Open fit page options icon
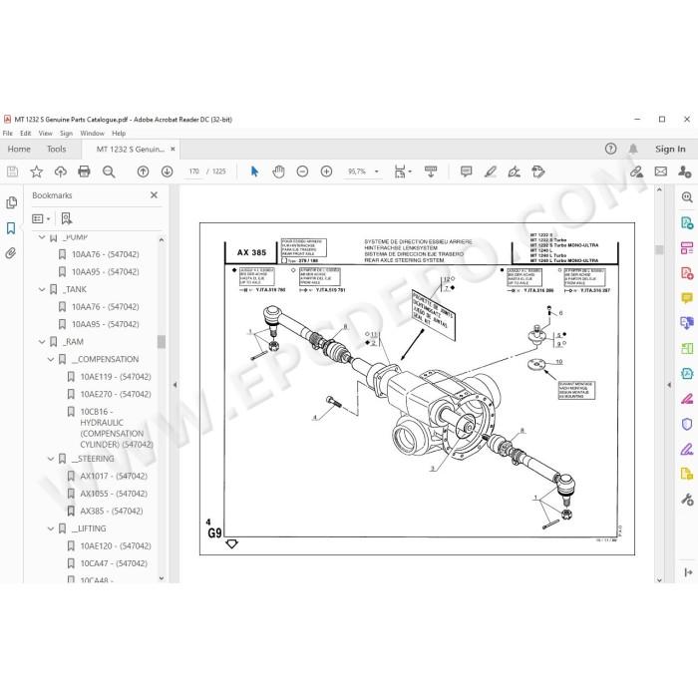This screenshot has height=698, width=698. point(400,172)
